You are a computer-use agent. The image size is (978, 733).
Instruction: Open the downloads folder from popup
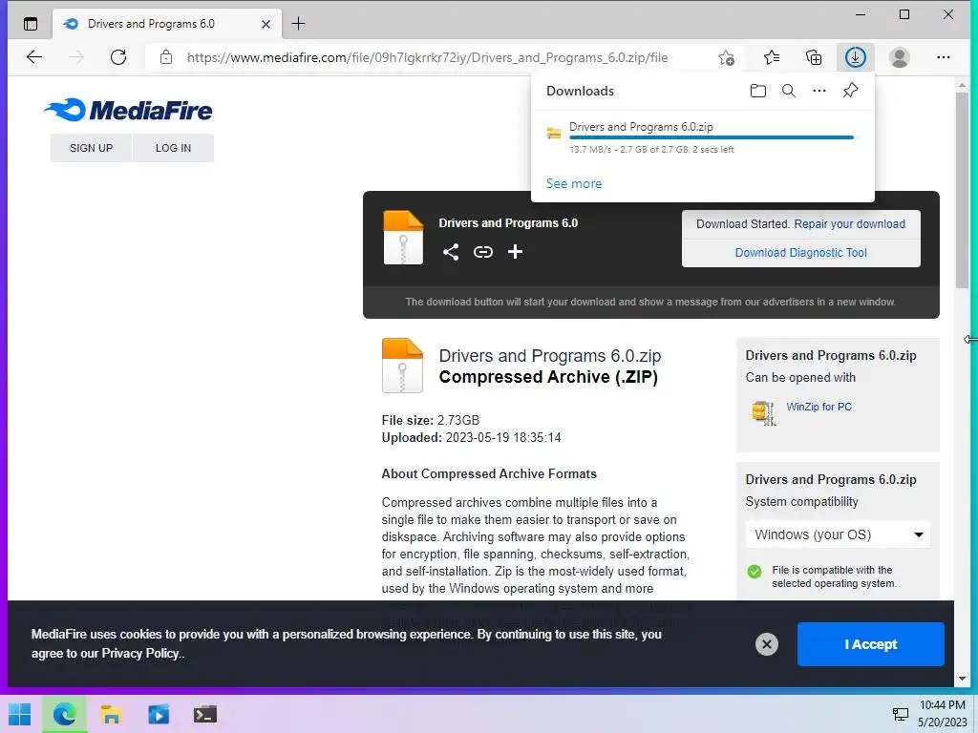pos(757,91)
